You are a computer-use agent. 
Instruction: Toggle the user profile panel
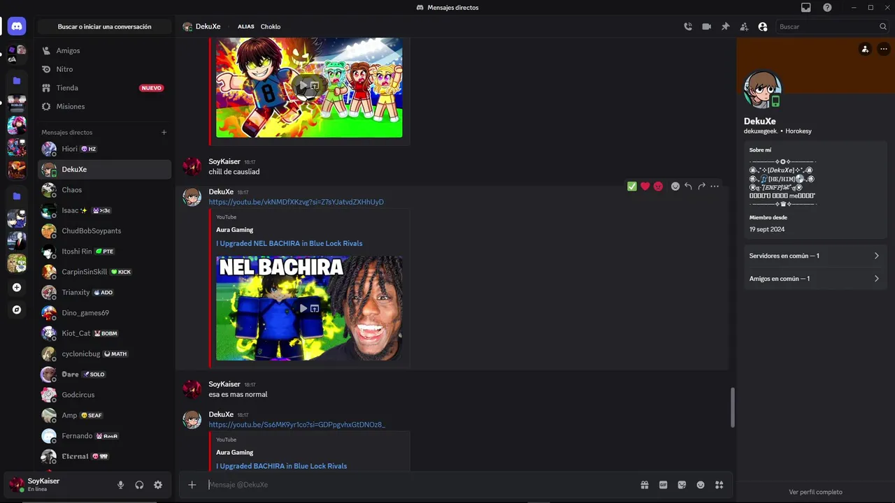[x=763, y=27]
